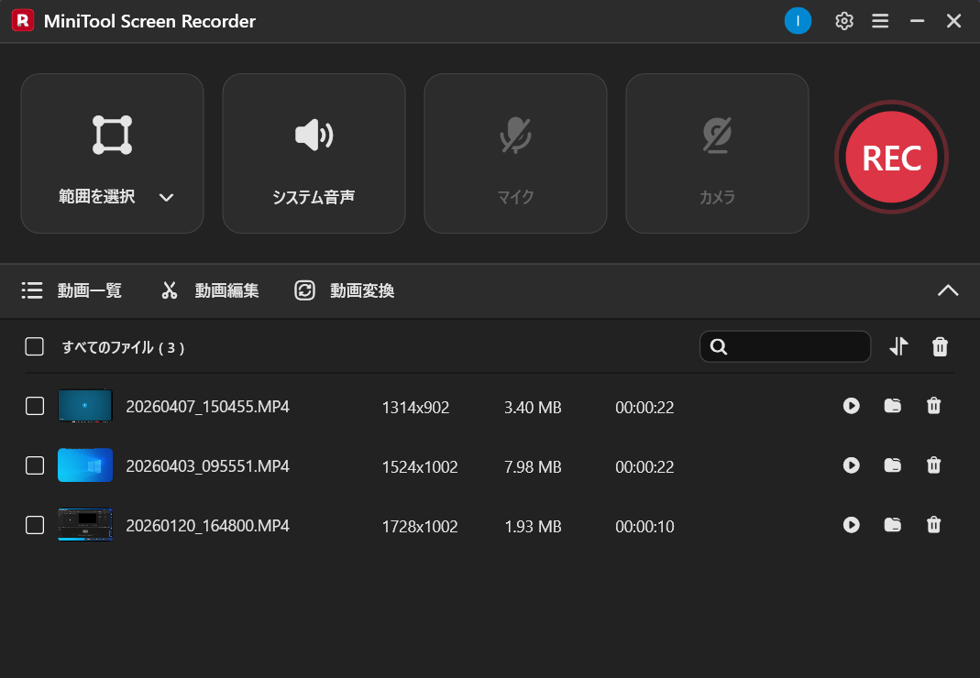
Task: Open the hamburger menu in title bar
Action: (880, 21)
